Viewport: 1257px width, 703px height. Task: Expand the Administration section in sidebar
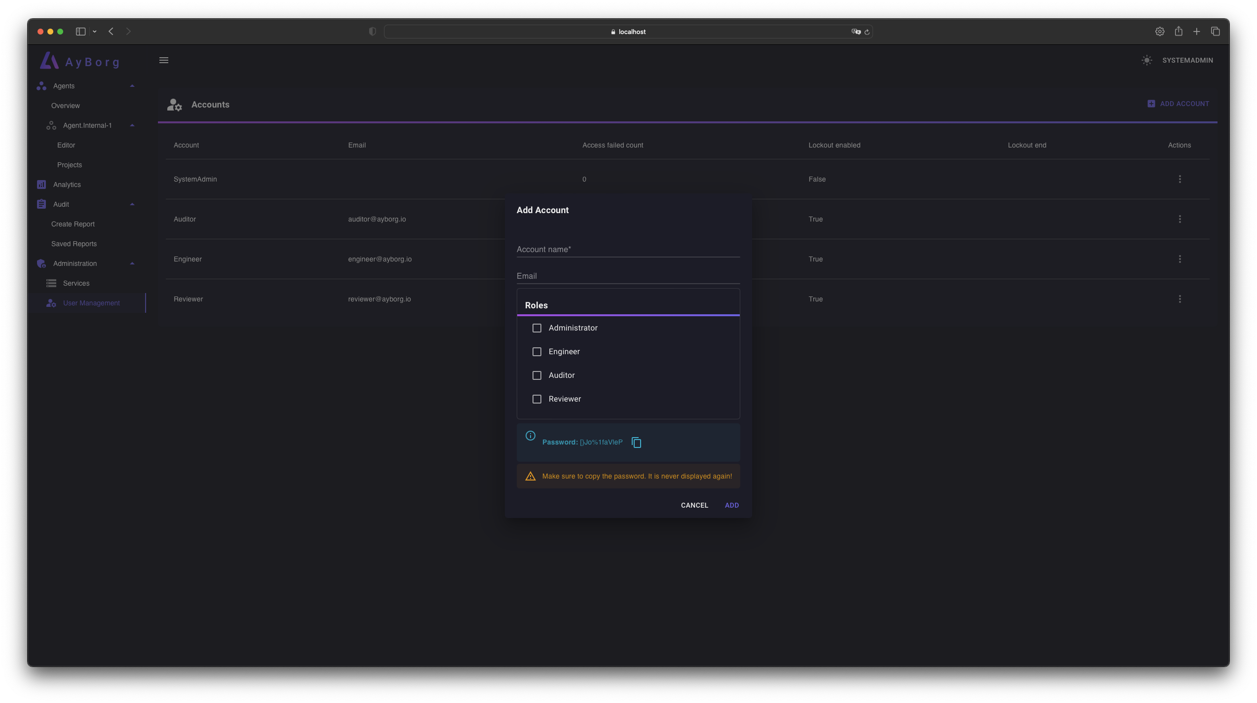tap(132, 263)
